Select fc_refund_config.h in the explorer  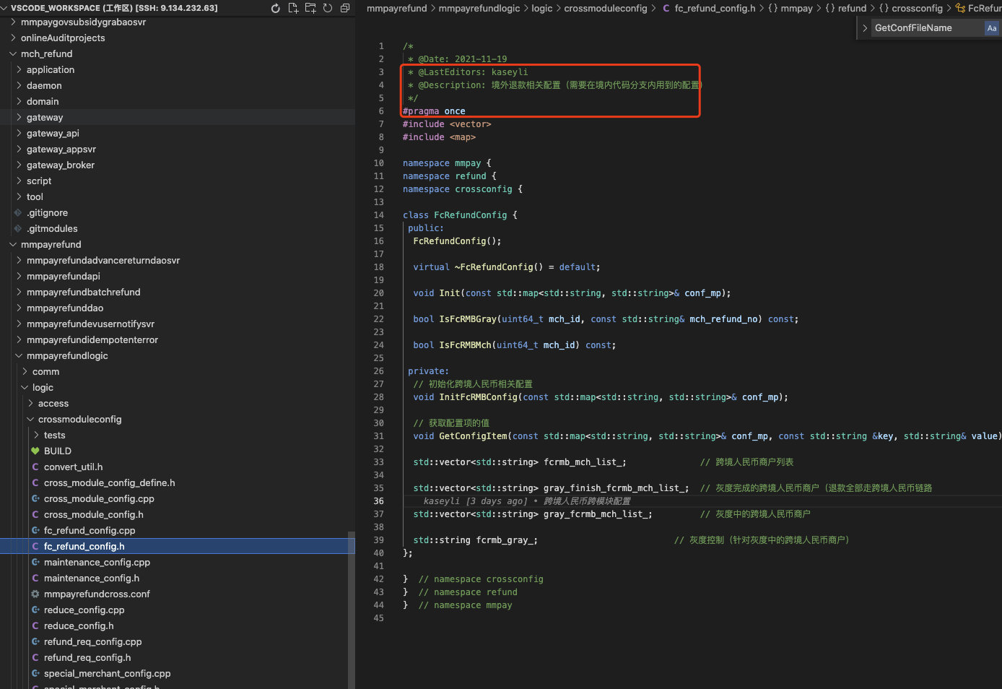[x=178, y=546]
